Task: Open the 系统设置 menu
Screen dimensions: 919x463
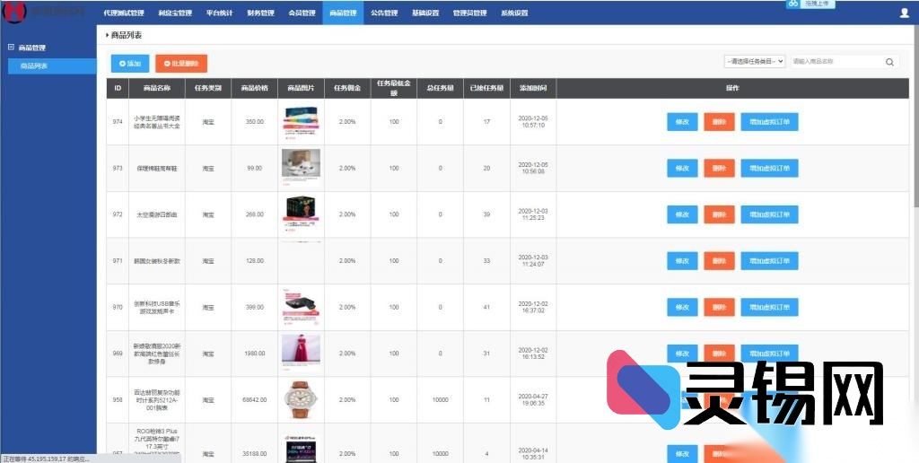Action: [x=514, y=13]
